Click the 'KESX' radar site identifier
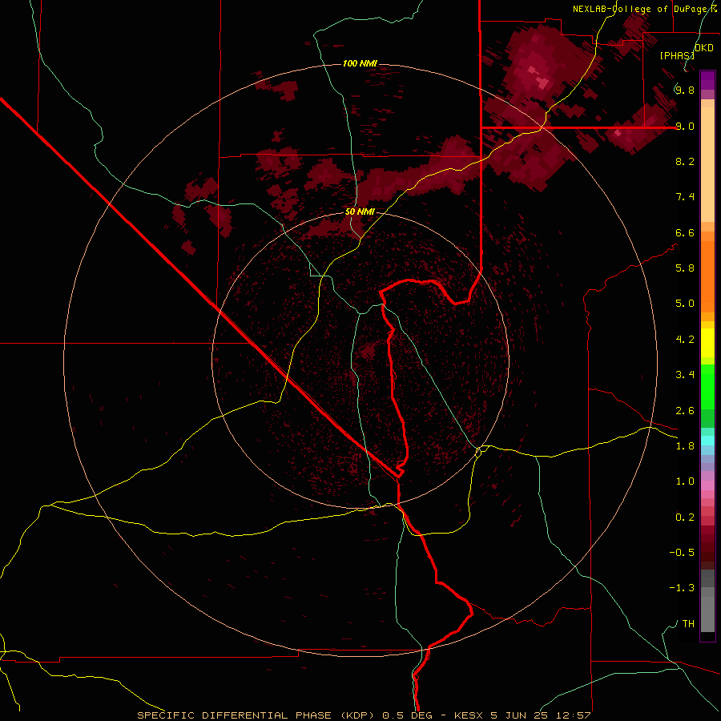Screen dimensions: 721x721 pos(469,715)
